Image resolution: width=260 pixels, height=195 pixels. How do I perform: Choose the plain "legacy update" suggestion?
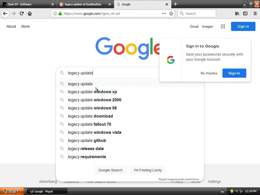(130, 84)
